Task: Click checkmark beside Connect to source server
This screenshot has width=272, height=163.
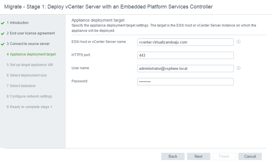Action: tap(3, 44)
